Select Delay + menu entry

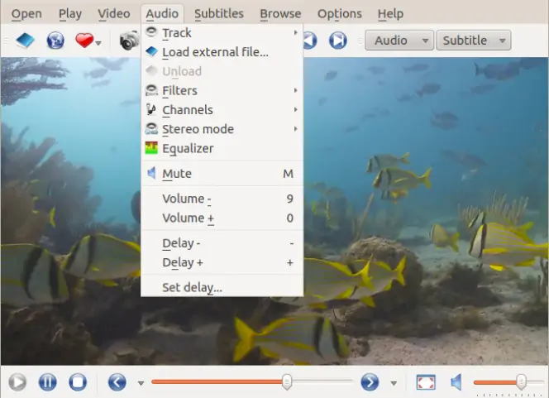(x=222, y=262)
